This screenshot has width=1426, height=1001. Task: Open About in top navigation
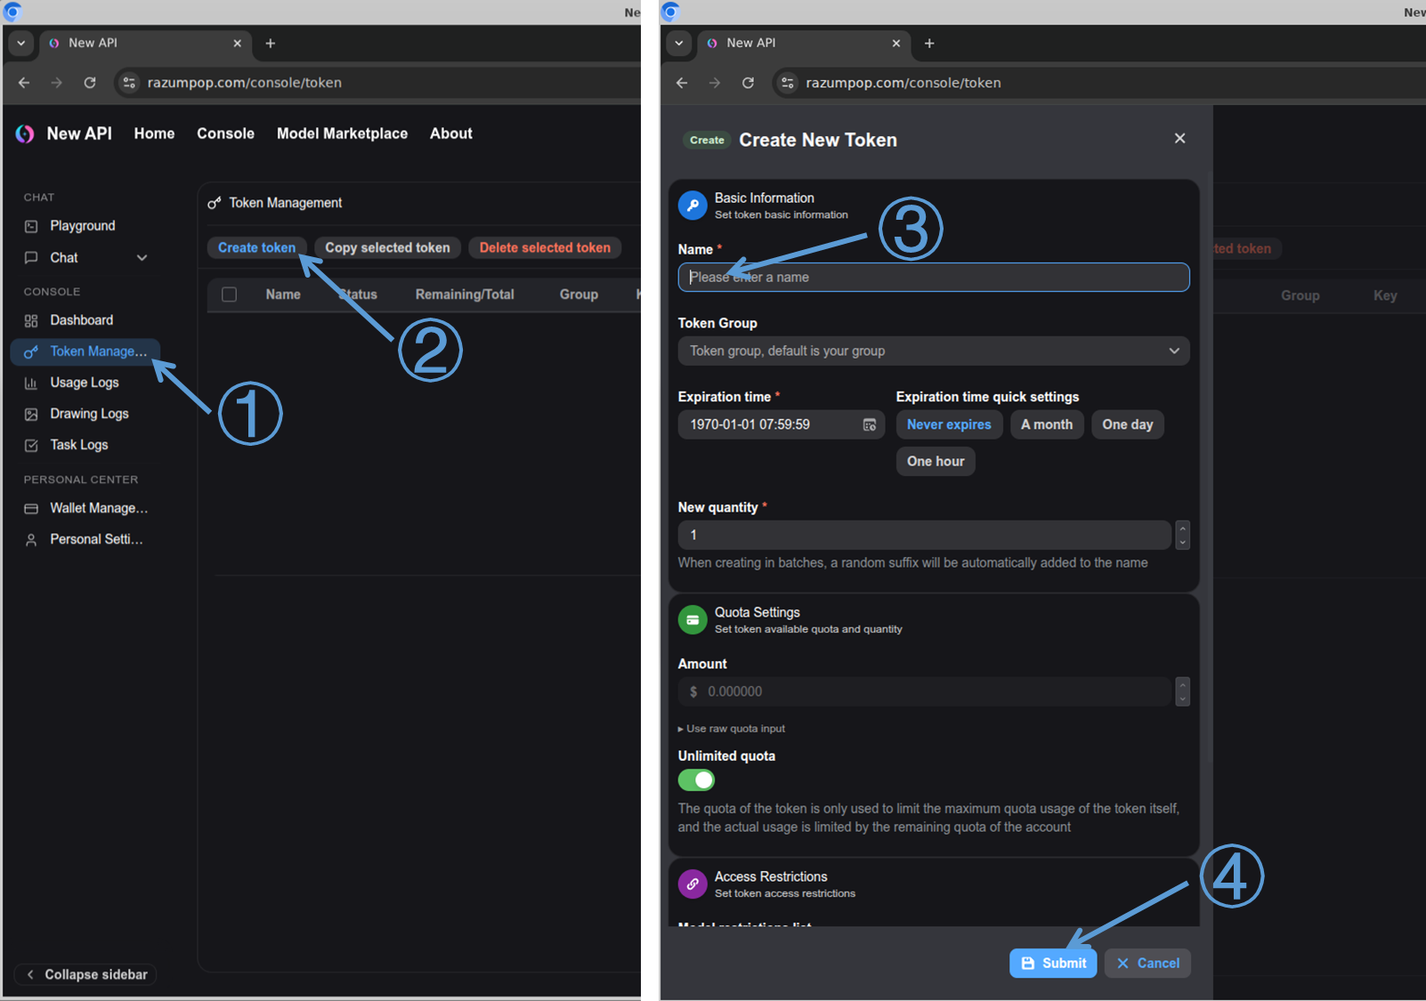point(451,133)
